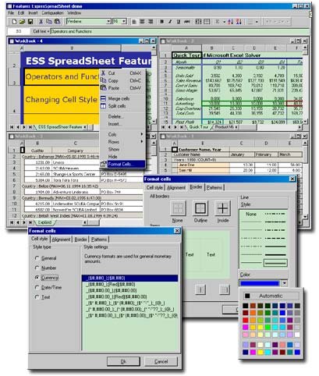Viewport: 319px width, 376px height.
Task: Click the AutoSum sigma toolbar icon
Action: point(218,22)
